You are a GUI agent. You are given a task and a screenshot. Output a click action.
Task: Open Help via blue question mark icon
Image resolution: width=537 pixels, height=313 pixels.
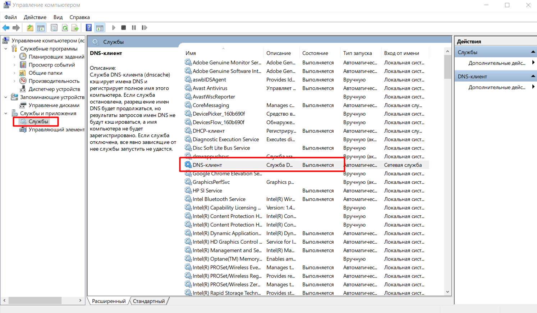click(x=89, y=28)
